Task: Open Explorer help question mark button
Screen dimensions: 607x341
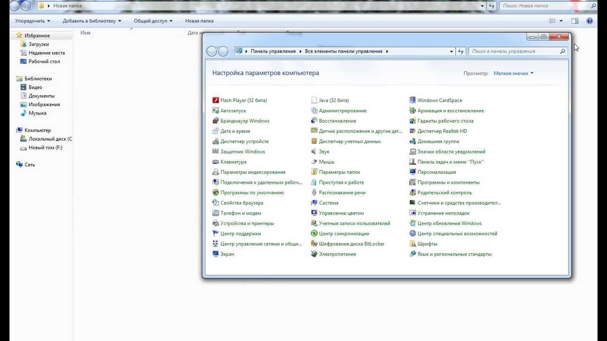Action: (590, 21)
